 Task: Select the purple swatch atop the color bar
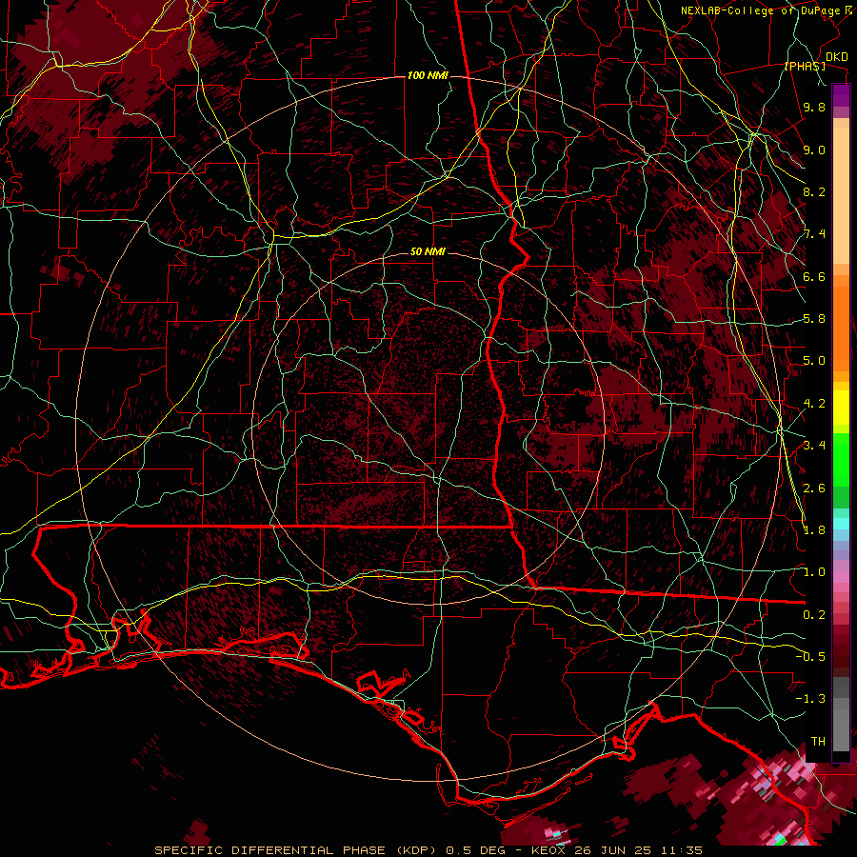[x=841, y=95]
